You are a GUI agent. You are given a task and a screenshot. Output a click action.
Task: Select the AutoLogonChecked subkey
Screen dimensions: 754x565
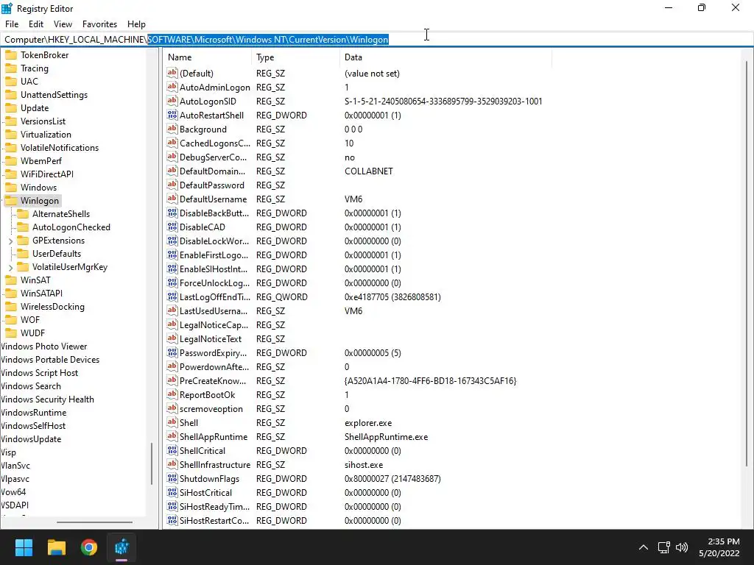pos(71,227)
